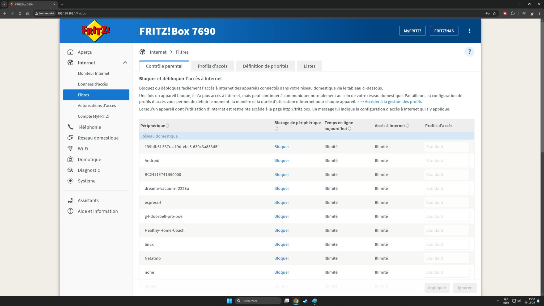Viewport: 544px width, 306px height.
Task: Sort by Temps en ligne aujourd'hui
Action: tap(350, 129)
